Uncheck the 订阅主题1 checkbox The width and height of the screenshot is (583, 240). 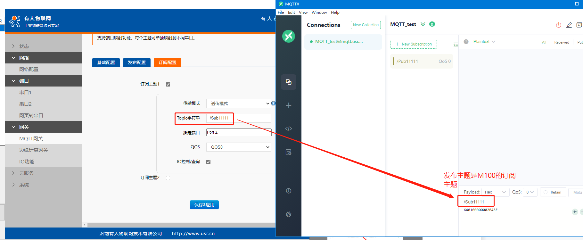point(168,84)
